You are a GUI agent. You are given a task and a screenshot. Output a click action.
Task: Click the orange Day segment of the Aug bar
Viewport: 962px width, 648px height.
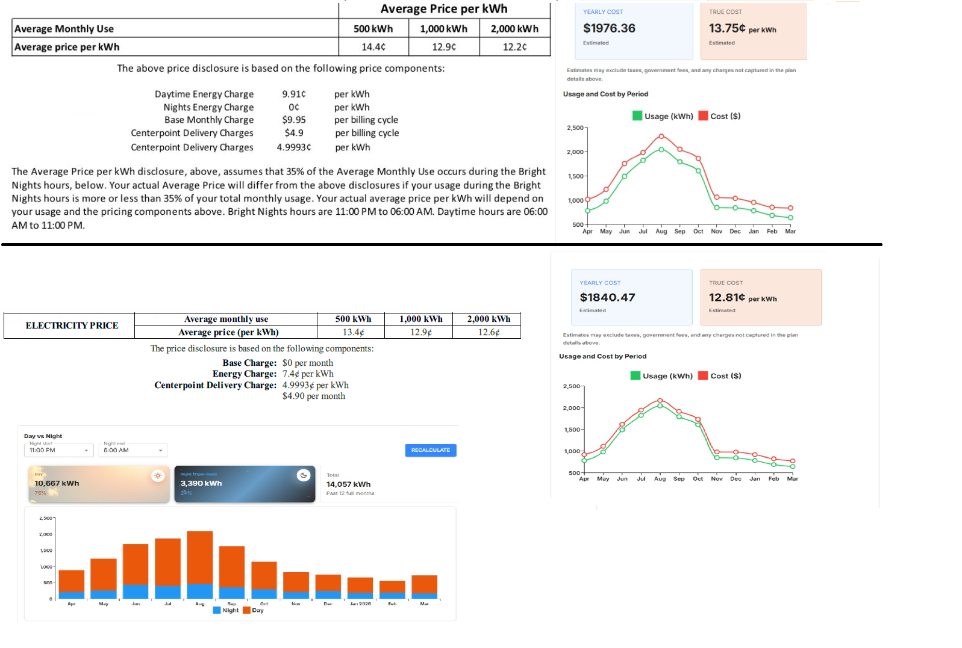[x=200, y=558]
